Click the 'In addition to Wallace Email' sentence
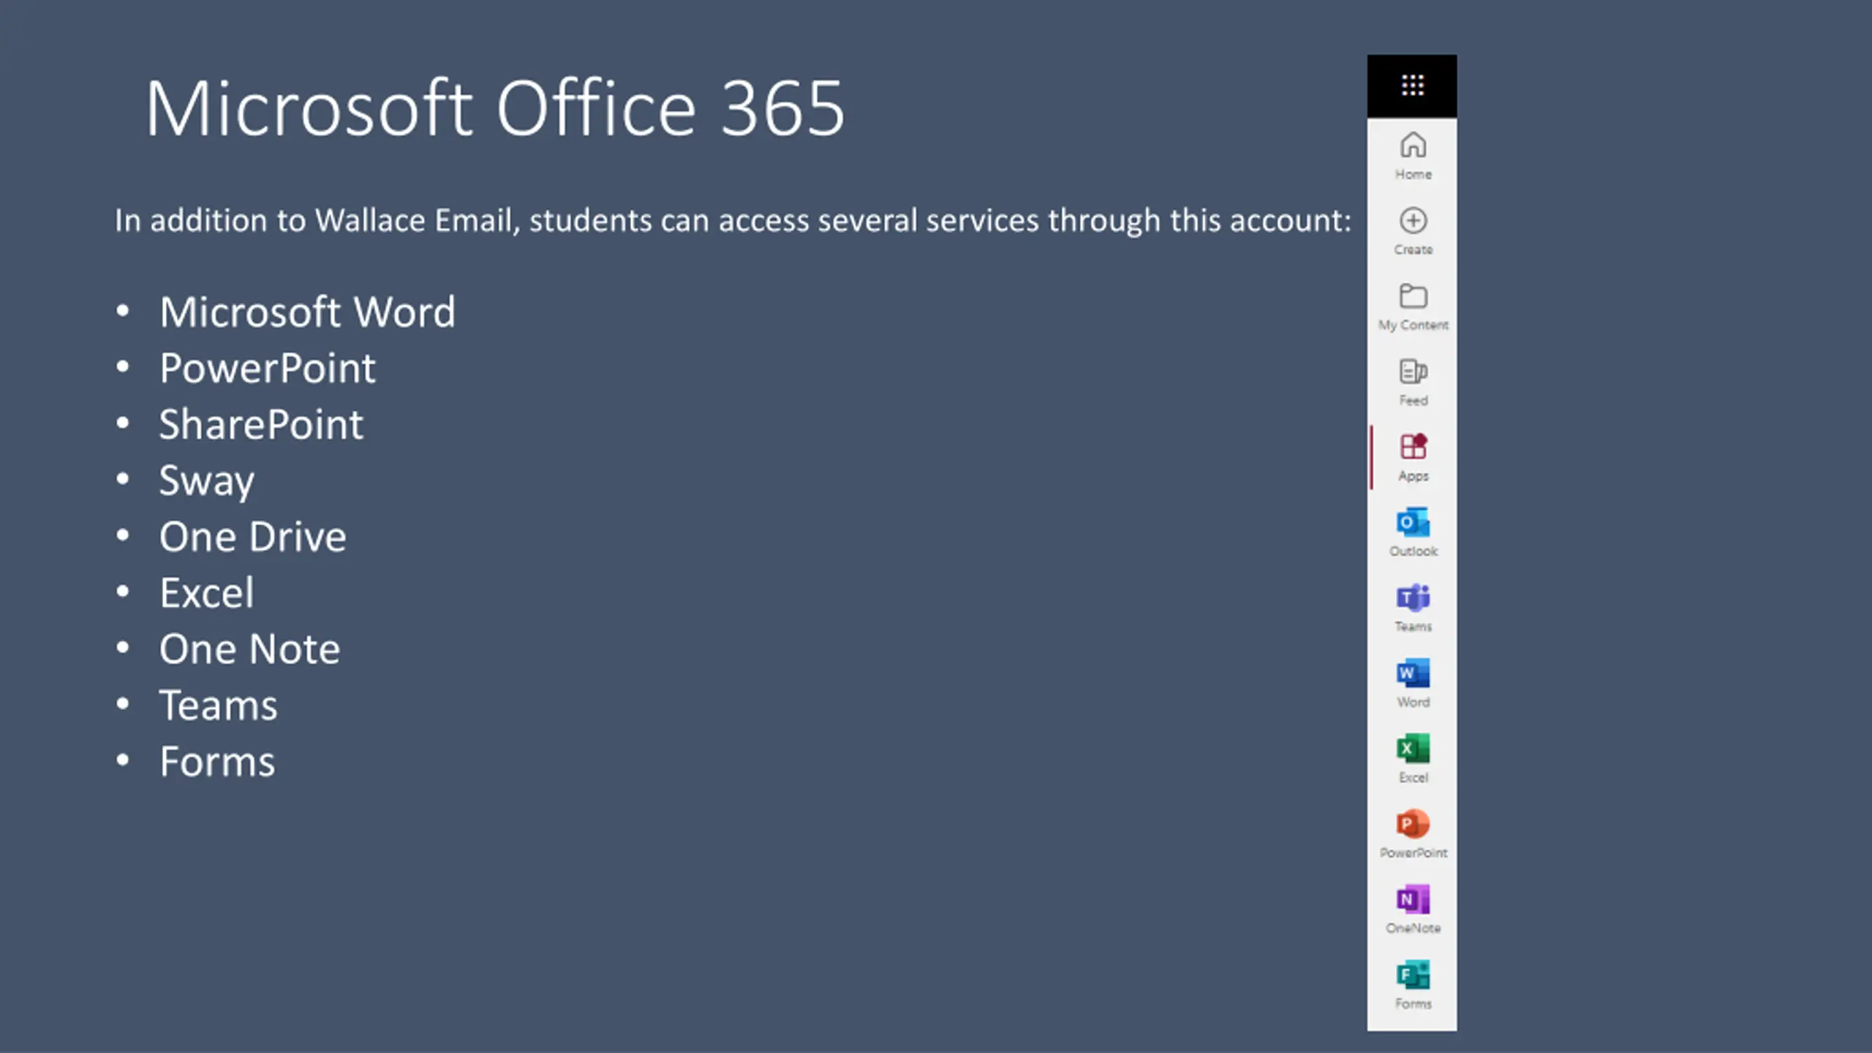This screenshot has height=1053, width=1872. tap(733, 220)
